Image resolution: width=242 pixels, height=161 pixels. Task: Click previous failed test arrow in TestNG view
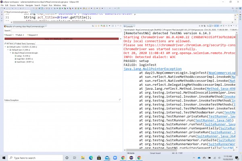[x=98, y=26]
